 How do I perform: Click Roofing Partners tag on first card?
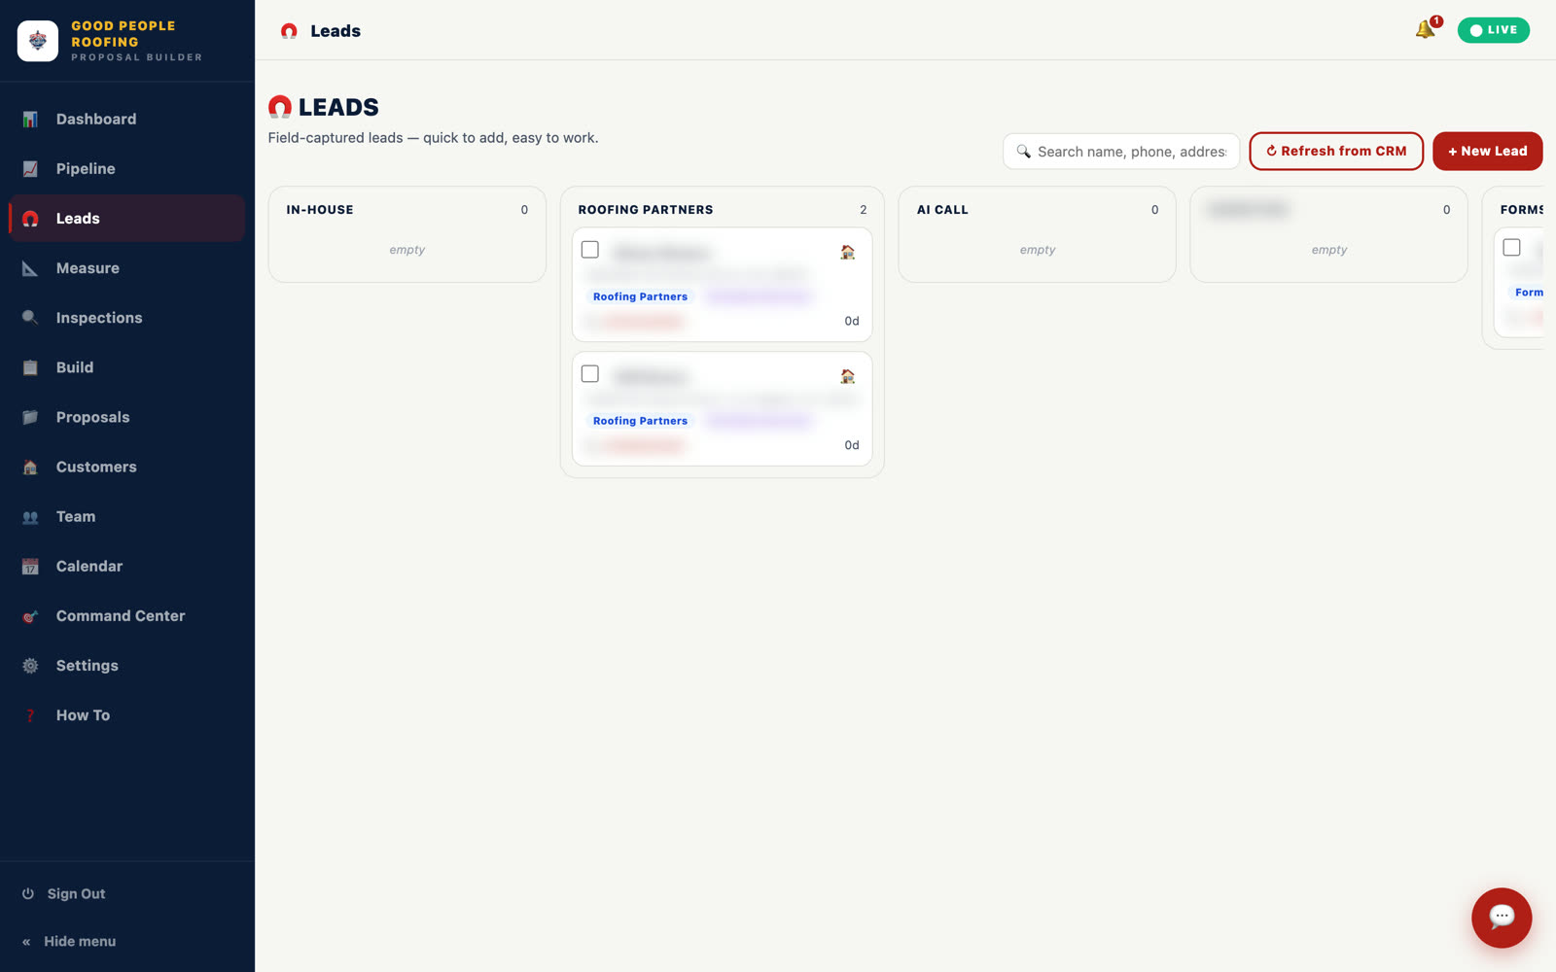640,296
